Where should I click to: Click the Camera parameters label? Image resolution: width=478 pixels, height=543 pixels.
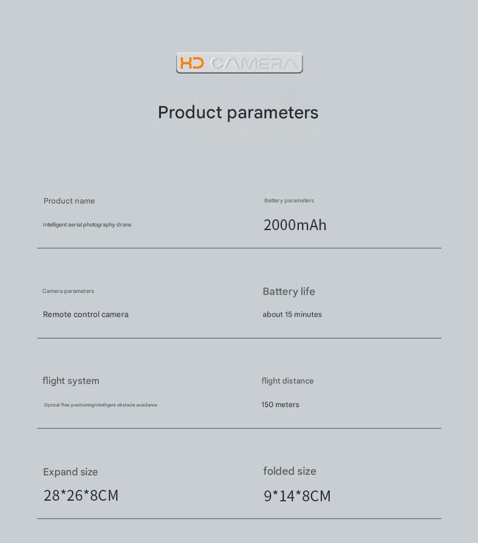coord(68,291)
